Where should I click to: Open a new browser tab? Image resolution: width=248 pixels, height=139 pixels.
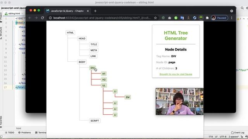[x=95, y=11]
